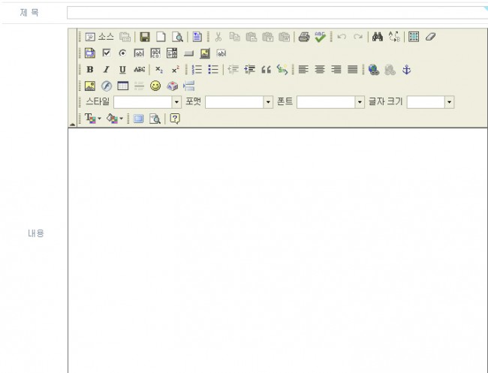The image size is (488, 373).
Task: Align text left
Action: pos(303,69)
